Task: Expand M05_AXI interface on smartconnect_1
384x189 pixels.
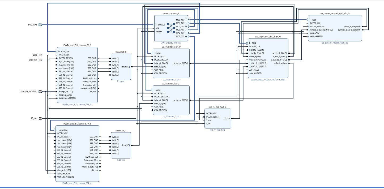Action: point(186,36)
